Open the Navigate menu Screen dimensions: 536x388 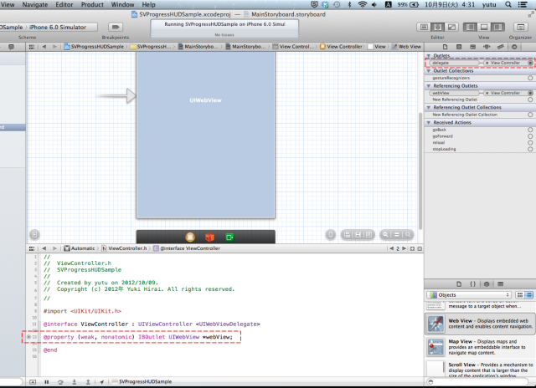click(x=35, y=4)
